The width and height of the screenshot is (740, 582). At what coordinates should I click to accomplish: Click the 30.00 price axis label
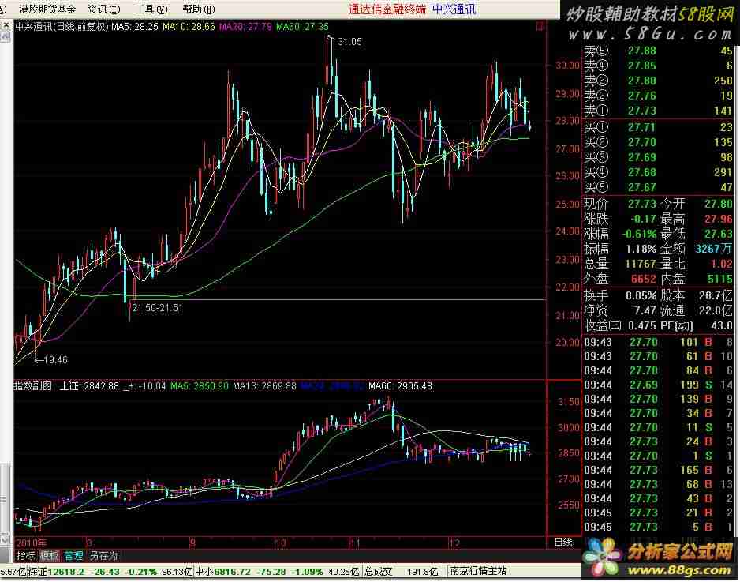567,66
